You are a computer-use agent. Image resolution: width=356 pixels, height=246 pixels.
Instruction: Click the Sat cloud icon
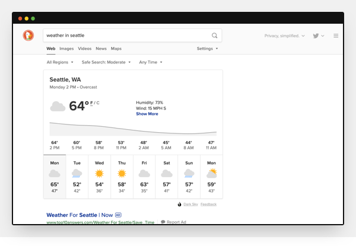[167, 174]
